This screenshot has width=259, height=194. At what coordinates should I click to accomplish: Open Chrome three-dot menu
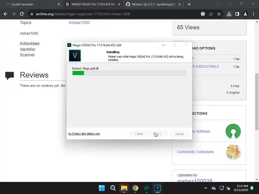[253, 14]
